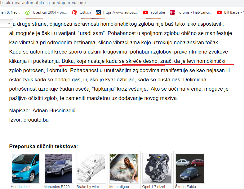The image size is (244, 189).
Task: Click the Škoda Fabia text link
Action: point(185,187)
